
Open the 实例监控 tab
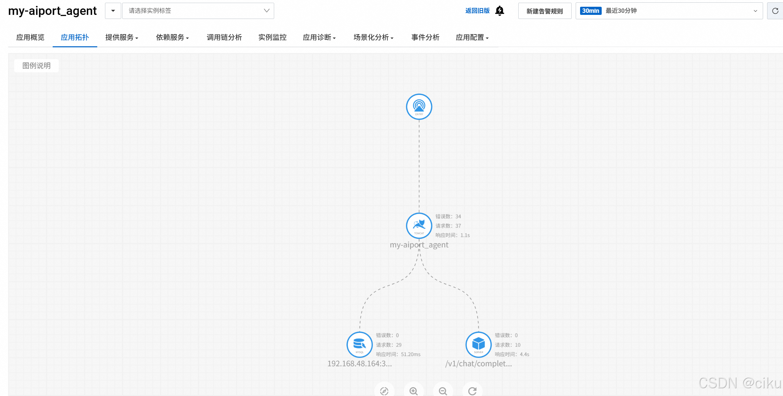click(272, 38)
